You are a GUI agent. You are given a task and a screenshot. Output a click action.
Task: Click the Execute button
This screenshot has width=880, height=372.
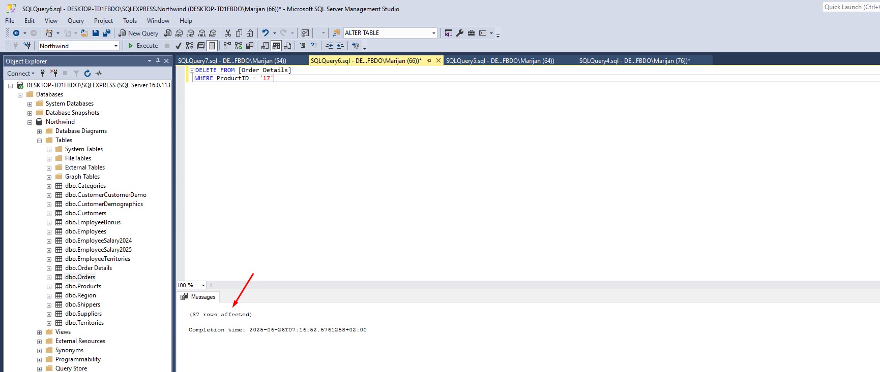(142, 46)
